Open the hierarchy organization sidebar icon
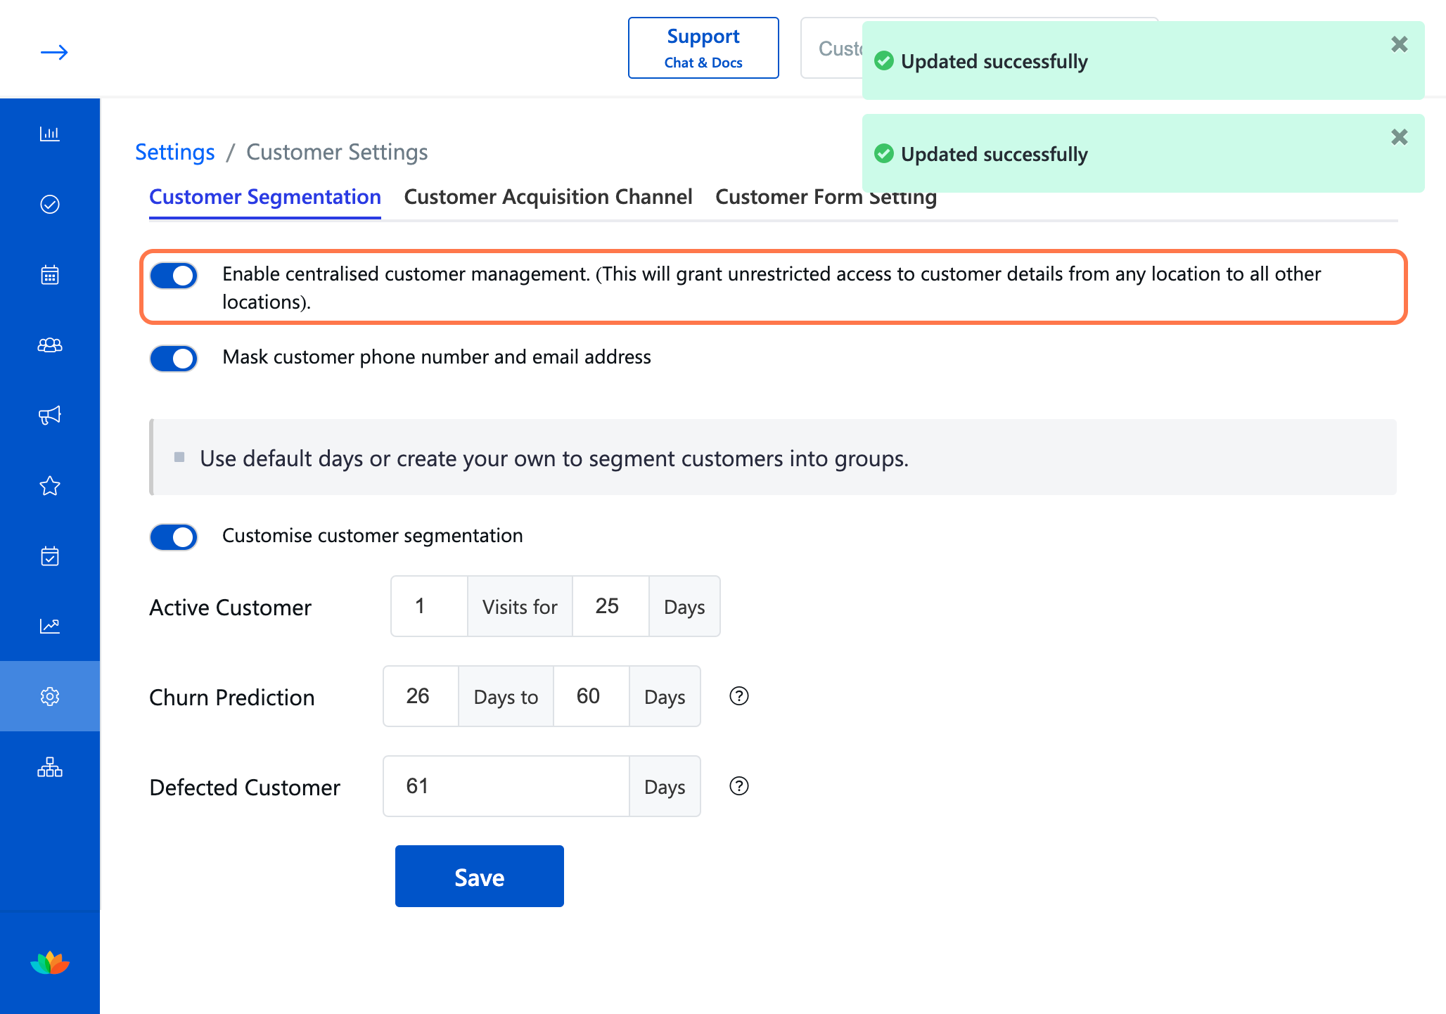Screen dimensions: 1446x1014 coord(50,766)
